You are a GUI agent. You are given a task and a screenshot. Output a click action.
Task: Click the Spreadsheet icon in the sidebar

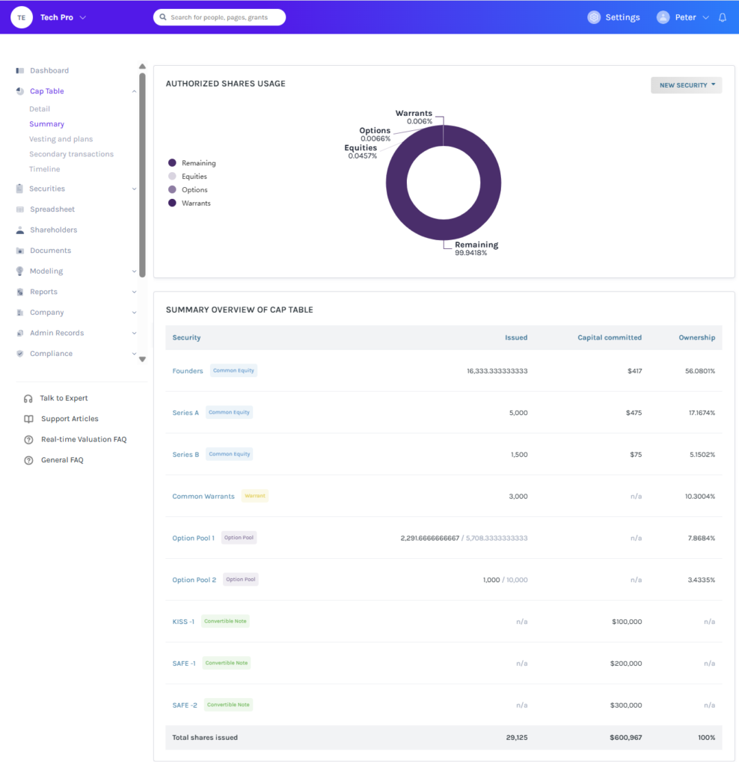pyautogui.click(x=20, y=209)
